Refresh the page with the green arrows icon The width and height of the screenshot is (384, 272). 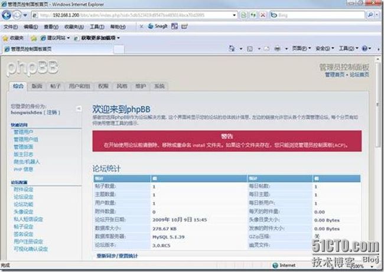pyautogui.click(x=253, y=15)
